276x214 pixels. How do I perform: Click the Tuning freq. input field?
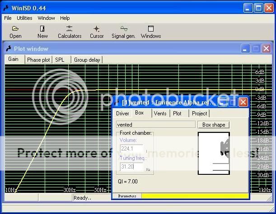click(x=131, y=167)
